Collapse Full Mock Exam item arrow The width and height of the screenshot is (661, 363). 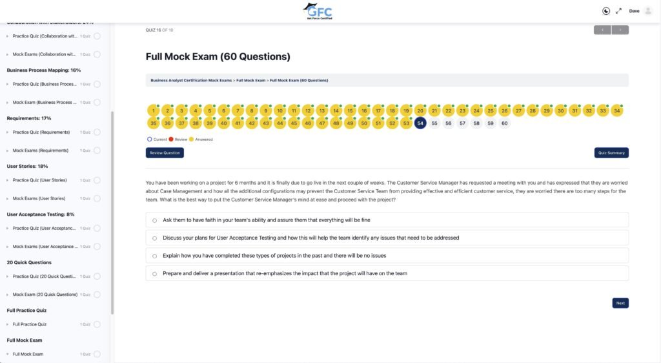tap(8, 354)
